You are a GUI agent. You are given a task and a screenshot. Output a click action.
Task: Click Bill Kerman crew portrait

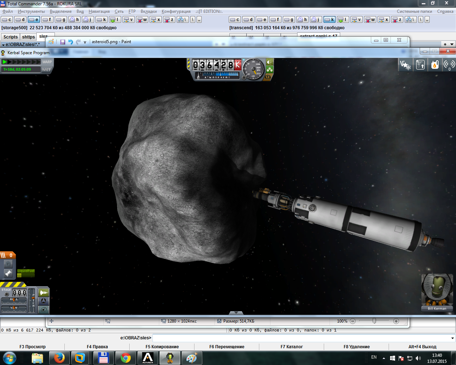tap(437, 290)
